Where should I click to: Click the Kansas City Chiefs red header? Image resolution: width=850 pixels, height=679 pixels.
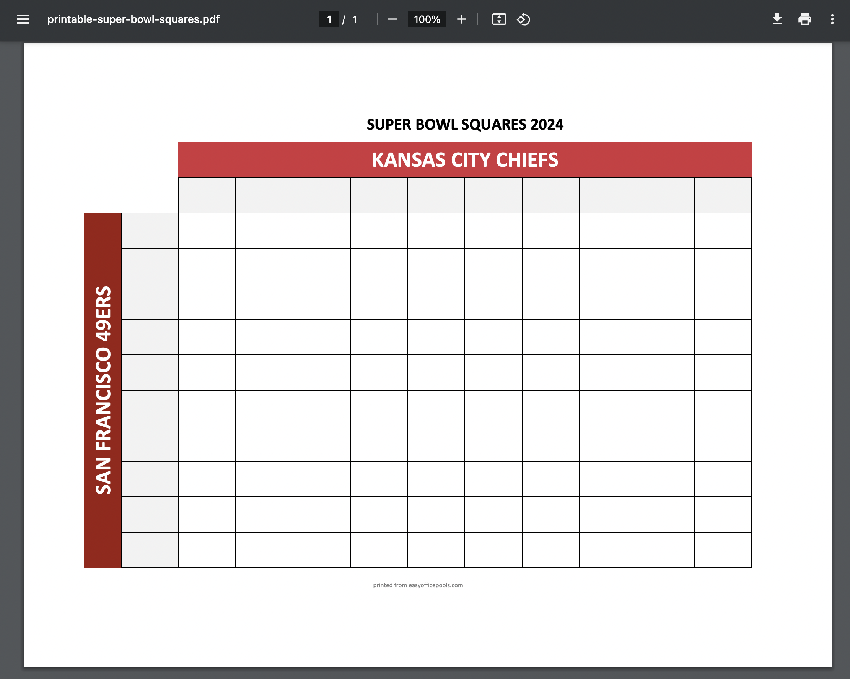465,159
